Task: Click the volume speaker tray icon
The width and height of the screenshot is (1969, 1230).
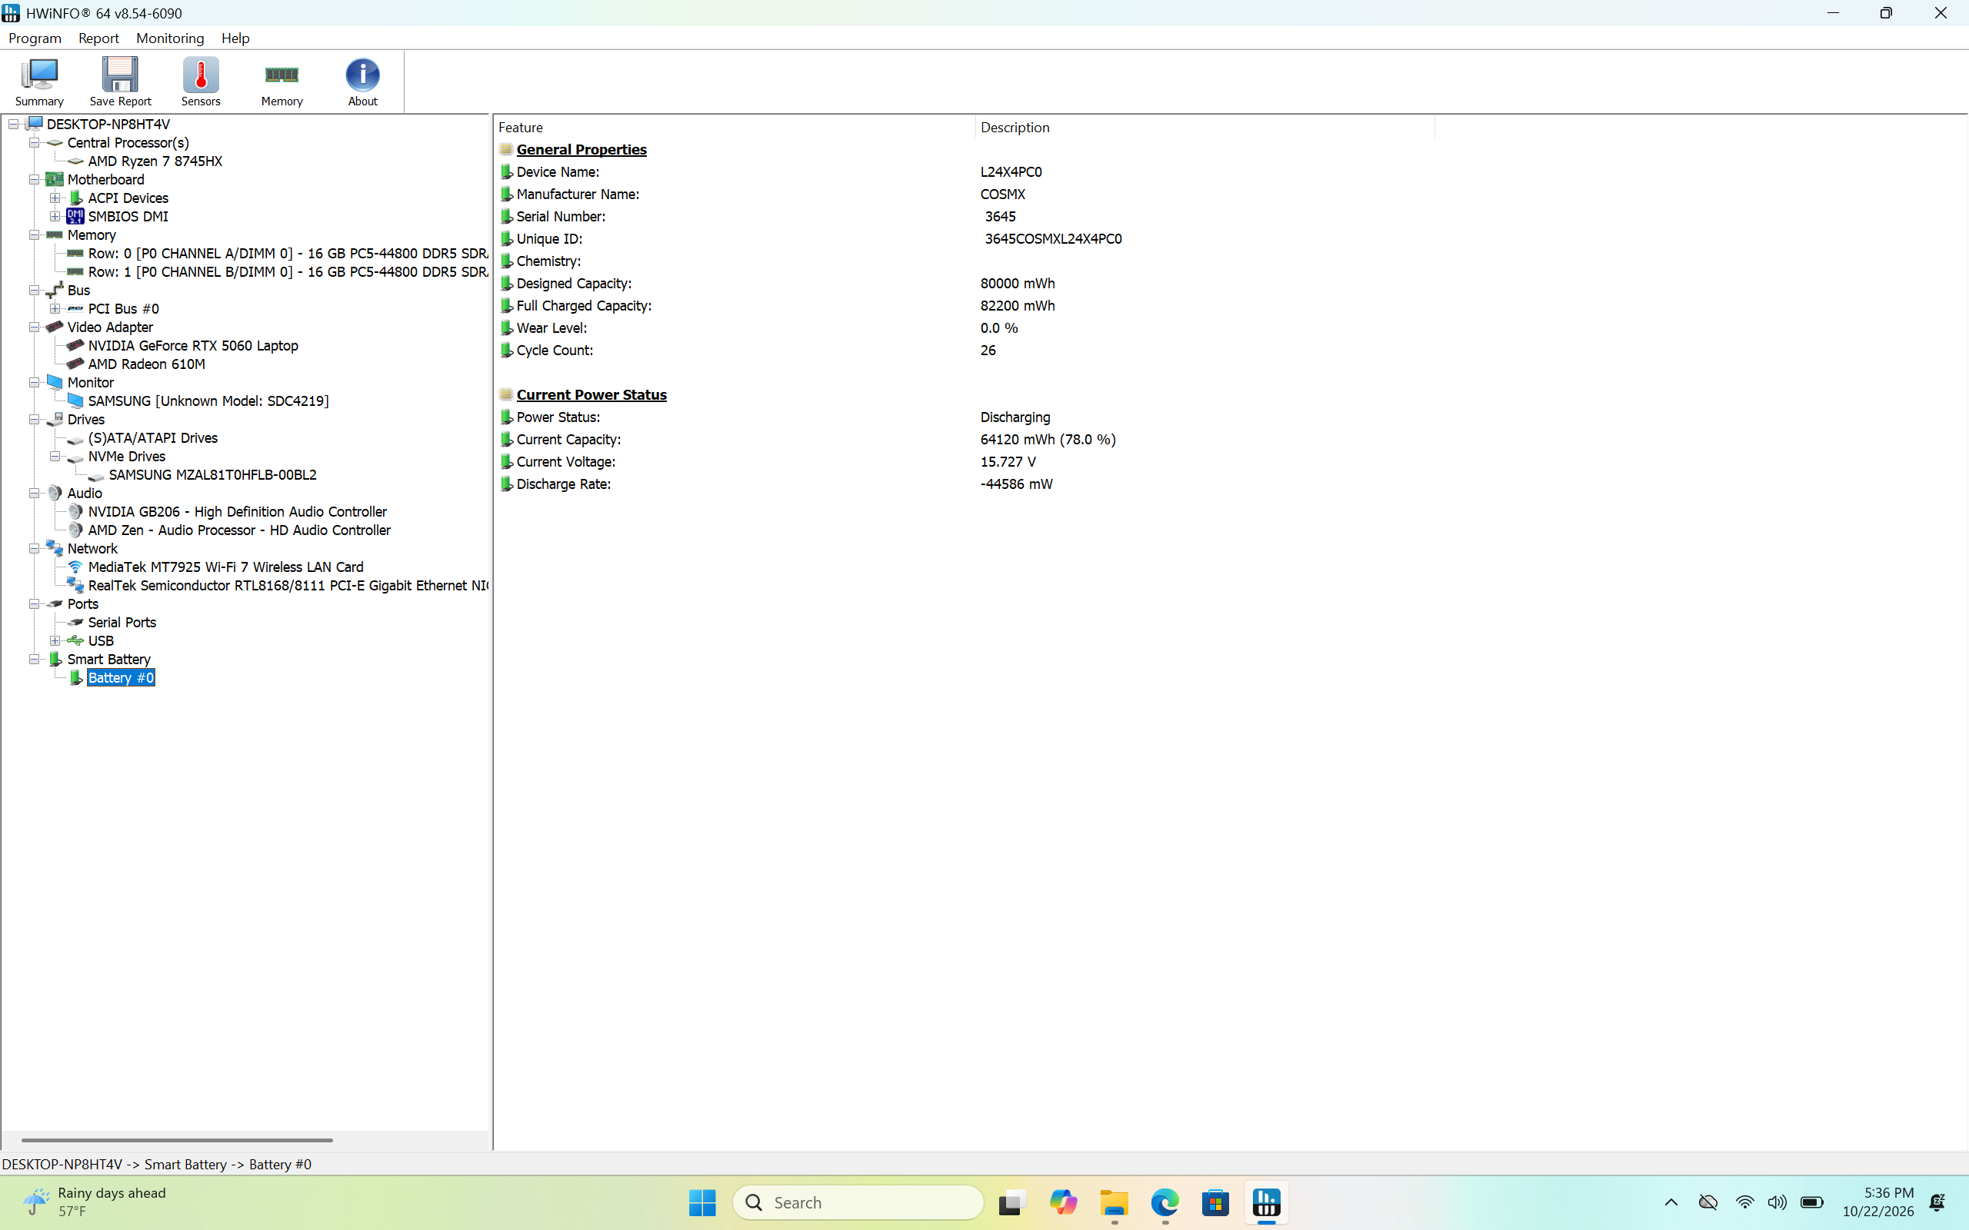Action: (1777, 1202)
